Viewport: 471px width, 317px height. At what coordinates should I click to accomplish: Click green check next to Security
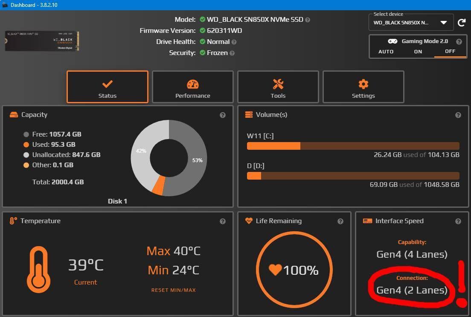coord(203,53)
